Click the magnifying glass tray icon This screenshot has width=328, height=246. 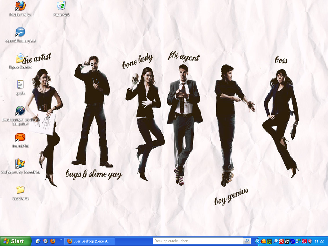[275, 241]
